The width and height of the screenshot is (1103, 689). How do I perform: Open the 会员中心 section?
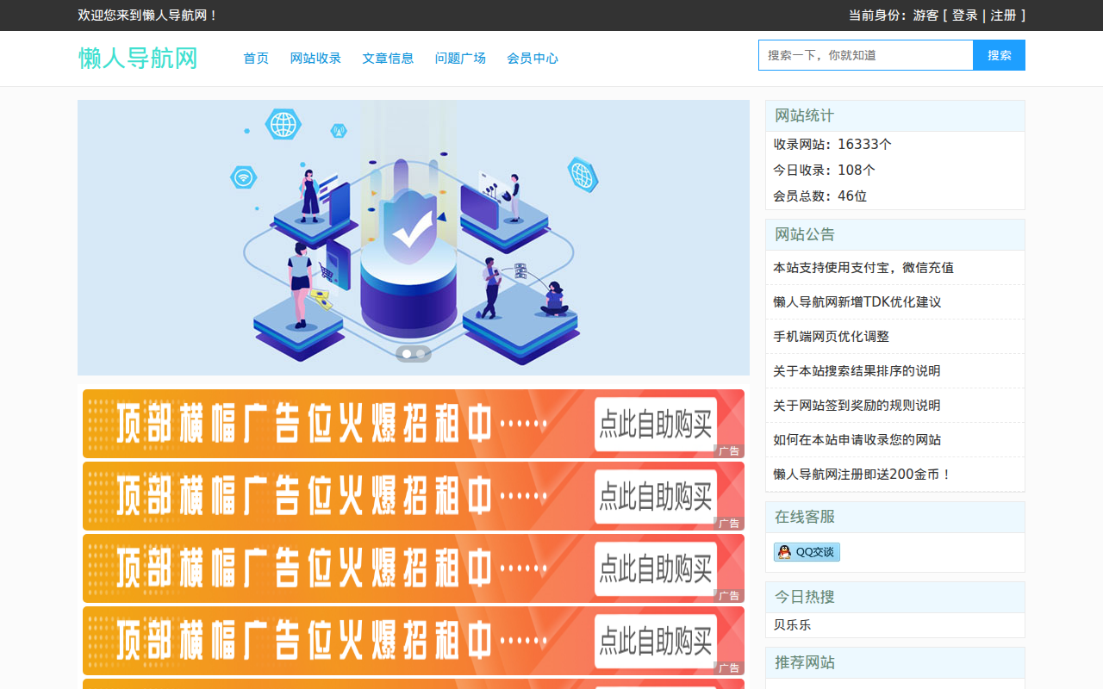(533, 59)
